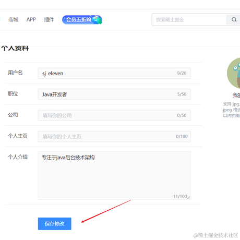The height and width of the screenshot is (240, 240).
Task: Open the 插件 menu item
Action: coord(49,20)
